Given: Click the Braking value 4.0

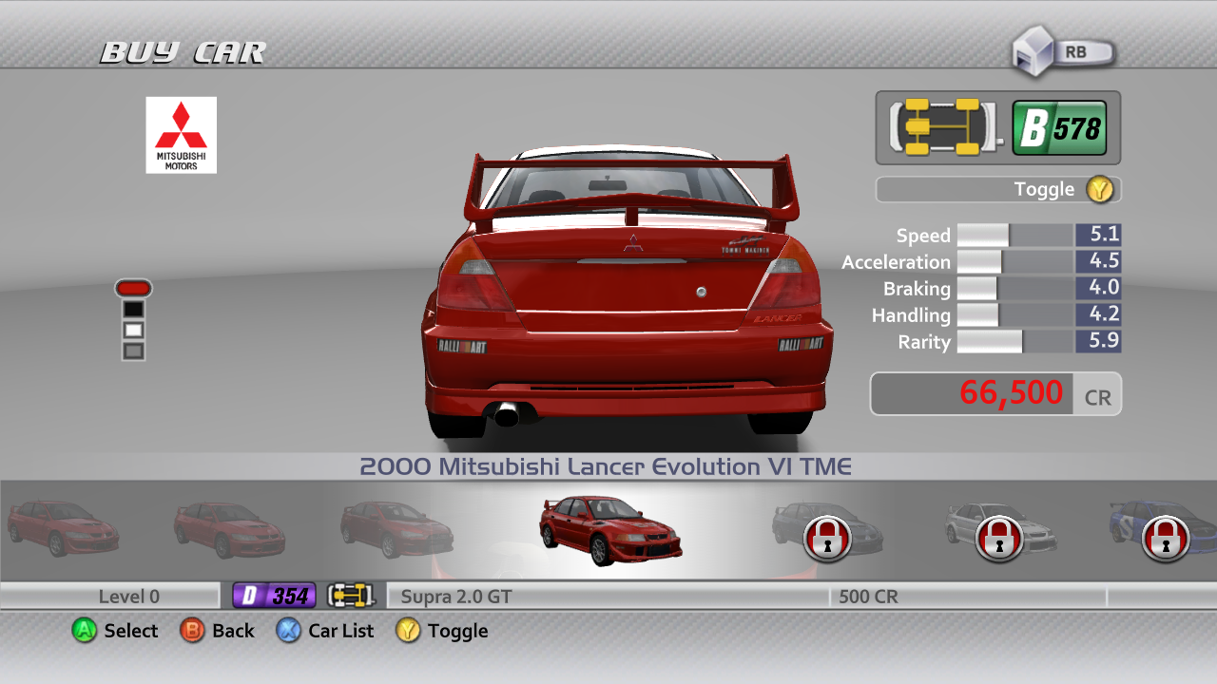Looking at the screenshot, I should (x=1098, y=289).
